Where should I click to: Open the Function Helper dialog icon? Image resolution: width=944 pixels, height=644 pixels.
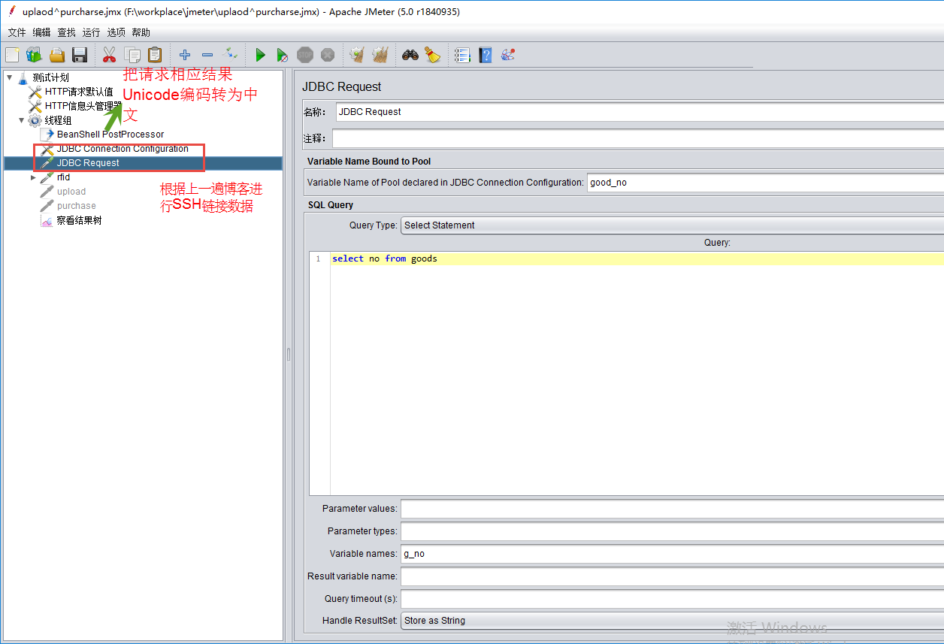[x=462, y=55]
